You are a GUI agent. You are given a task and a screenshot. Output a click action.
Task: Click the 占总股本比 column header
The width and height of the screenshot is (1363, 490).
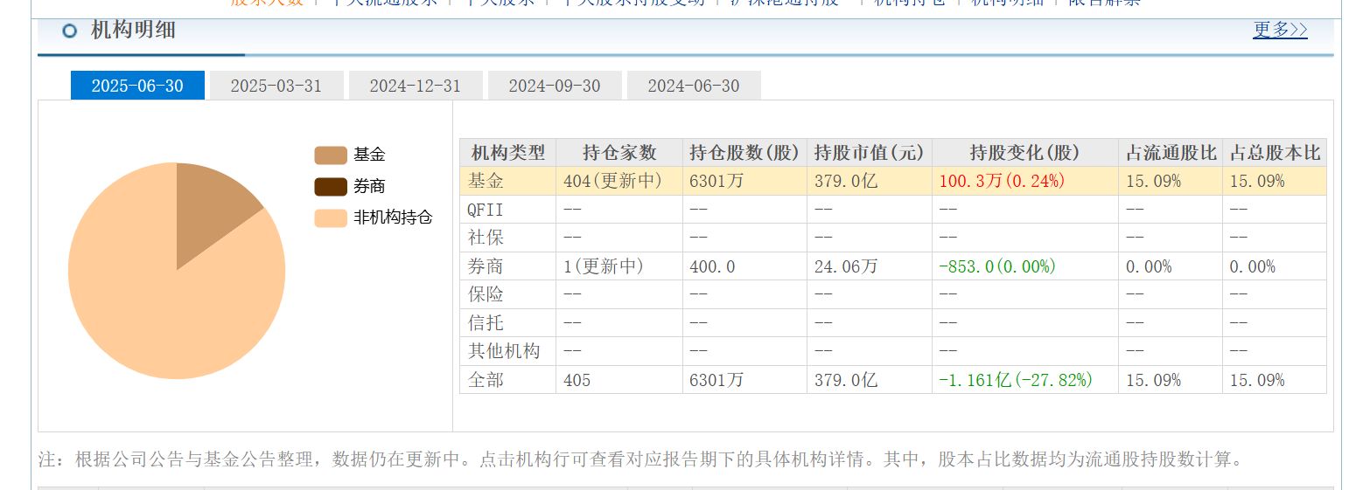coord(1274,153)
